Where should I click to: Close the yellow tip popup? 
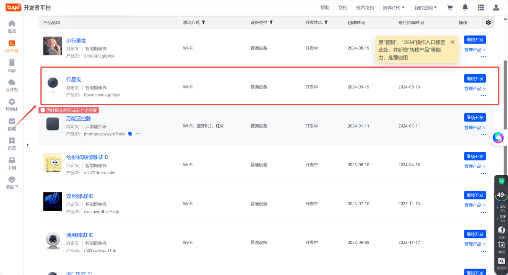452,42
